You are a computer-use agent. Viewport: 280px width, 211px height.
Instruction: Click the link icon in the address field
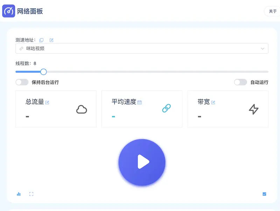click(21, 49)
